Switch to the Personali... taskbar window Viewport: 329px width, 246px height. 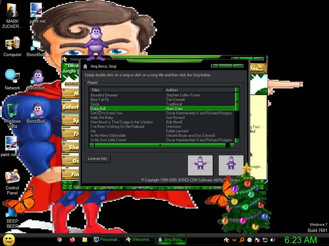pos(107,240)
